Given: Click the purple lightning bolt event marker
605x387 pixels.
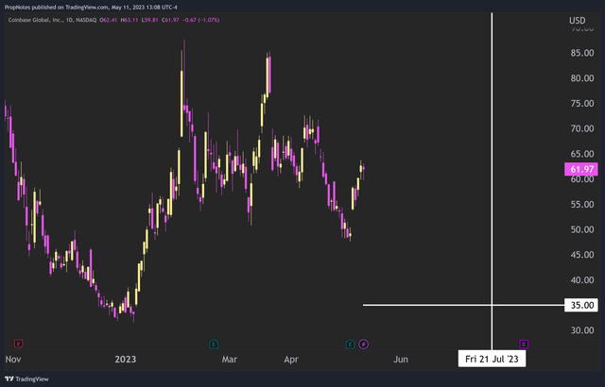Looking at the screenshot, I should 363,344.
